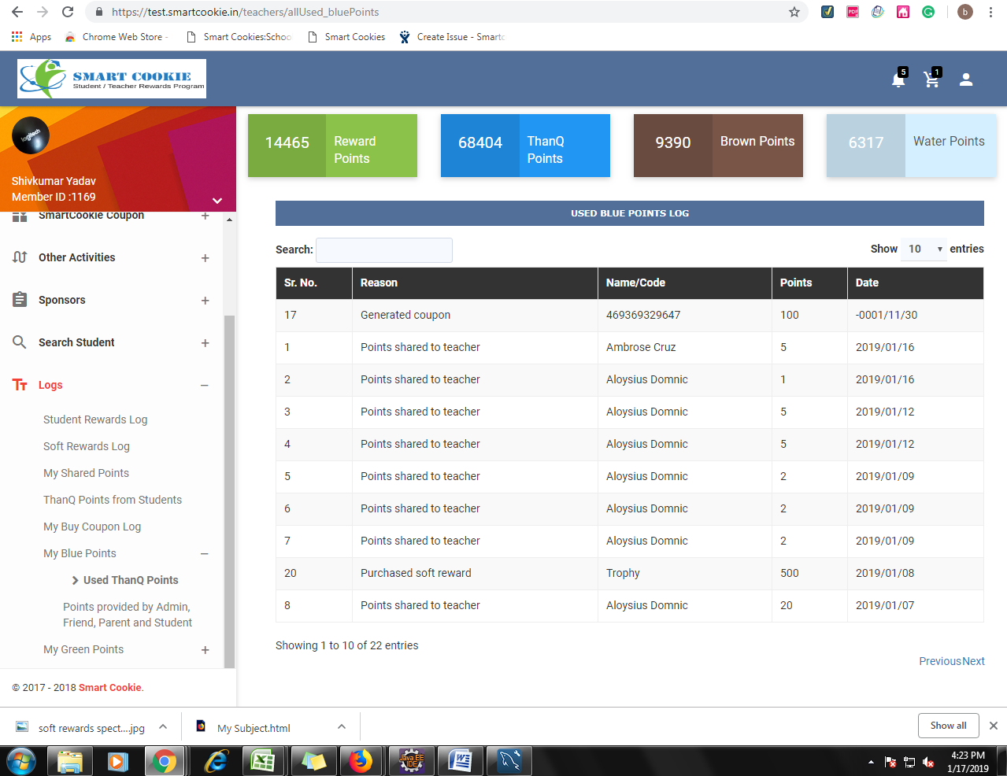Open the Show entries count dropdown
The width and height of the screenshot is (1007, 776).
coord(924,249)
